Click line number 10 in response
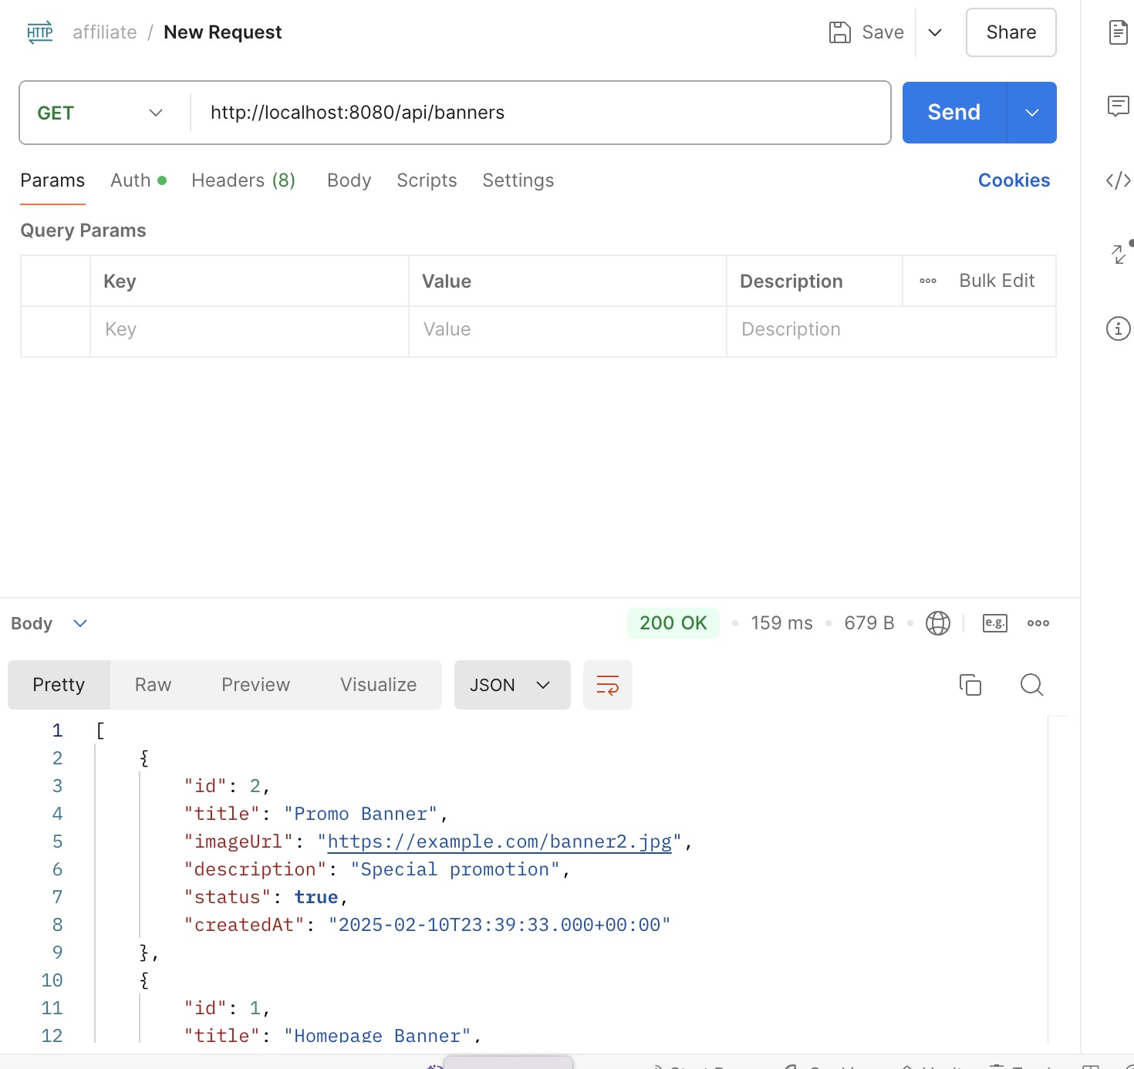 [52, 980]
